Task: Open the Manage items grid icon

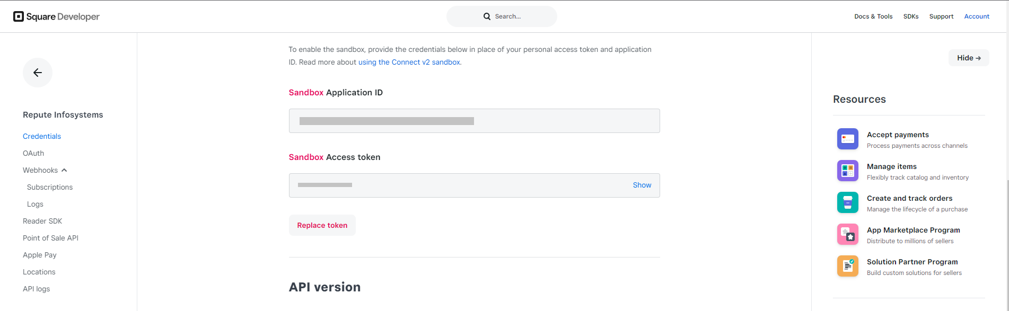Action: [847, 171]
